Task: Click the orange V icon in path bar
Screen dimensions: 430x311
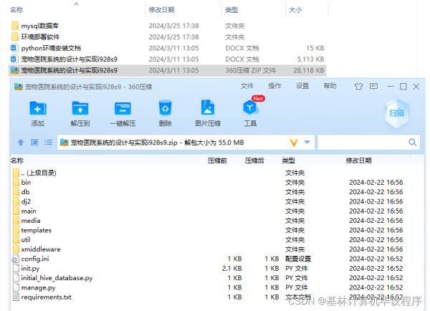Action: click(x=294, y=143)
